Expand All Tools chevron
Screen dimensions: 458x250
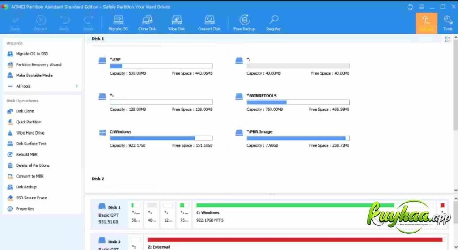pos(76,86)
